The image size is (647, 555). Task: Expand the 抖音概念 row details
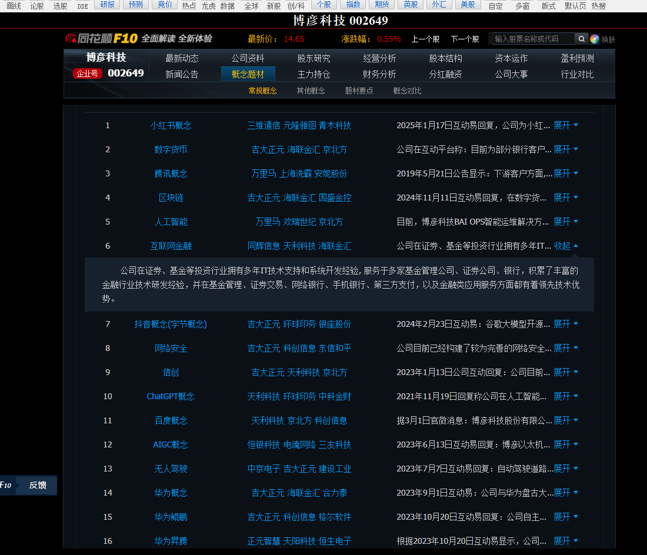pyautogui.click(x=566, y=324)
